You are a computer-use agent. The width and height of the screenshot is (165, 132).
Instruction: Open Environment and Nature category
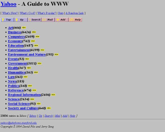[x=27, y=54]
